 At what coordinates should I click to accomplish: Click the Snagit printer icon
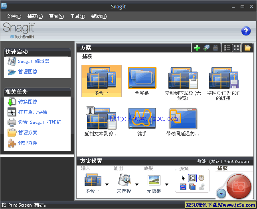[x=12, y=122]
